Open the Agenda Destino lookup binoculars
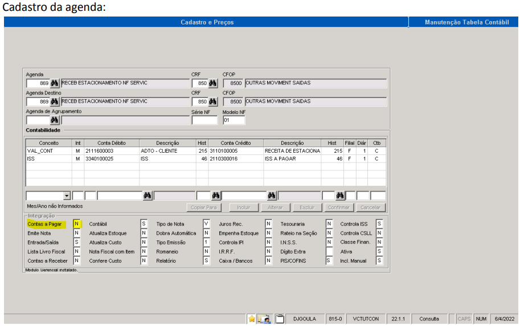520x326 pixels. [x=54, y=101]
